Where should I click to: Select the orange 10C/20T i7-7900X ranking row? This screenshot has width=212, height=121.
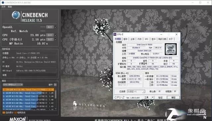point(28,90)
